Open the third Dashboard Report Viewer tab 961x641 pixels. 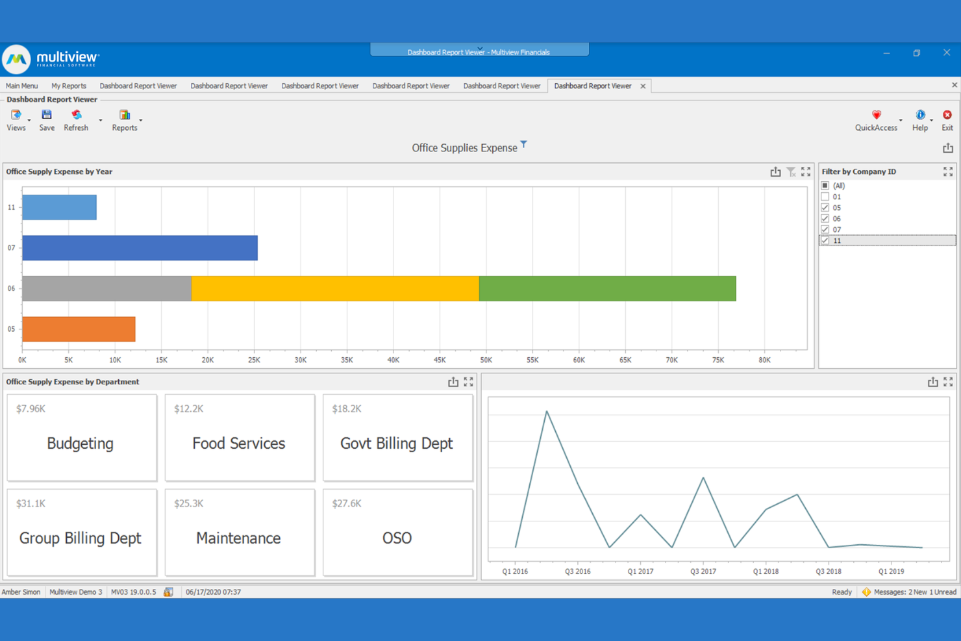click(x=320, y=86)
